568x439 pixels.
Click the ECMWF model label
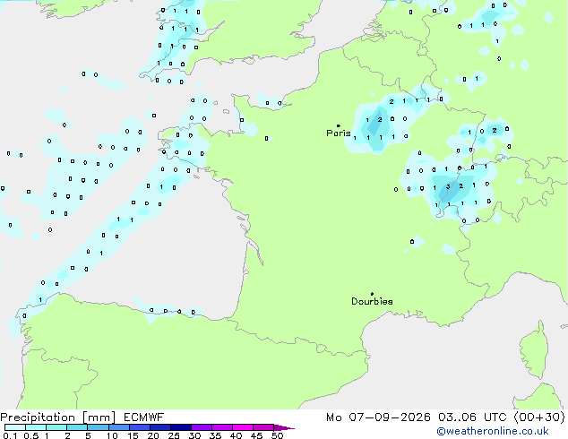tap(144, 417)
